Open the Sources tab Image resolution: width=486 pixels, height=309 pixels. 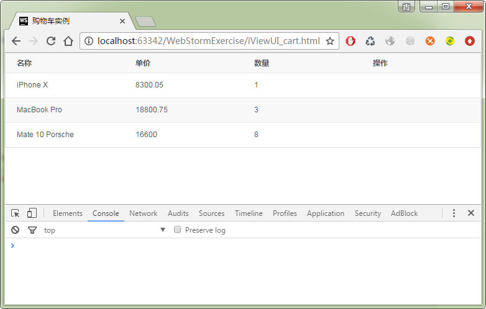click(x=212, y=213)
